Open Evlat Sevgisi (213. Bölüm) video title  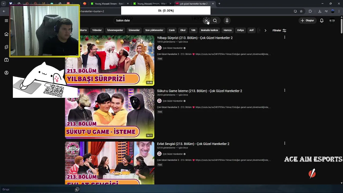[x=193, y=144]
